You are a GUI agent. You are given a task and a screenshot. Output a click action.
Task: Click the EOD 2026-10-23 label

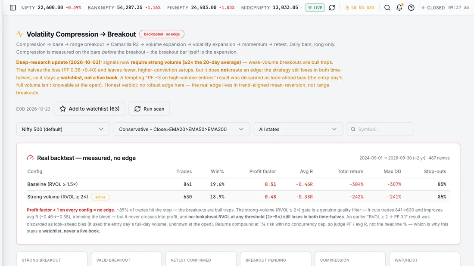pyautogui.click(x=33, y=109)
